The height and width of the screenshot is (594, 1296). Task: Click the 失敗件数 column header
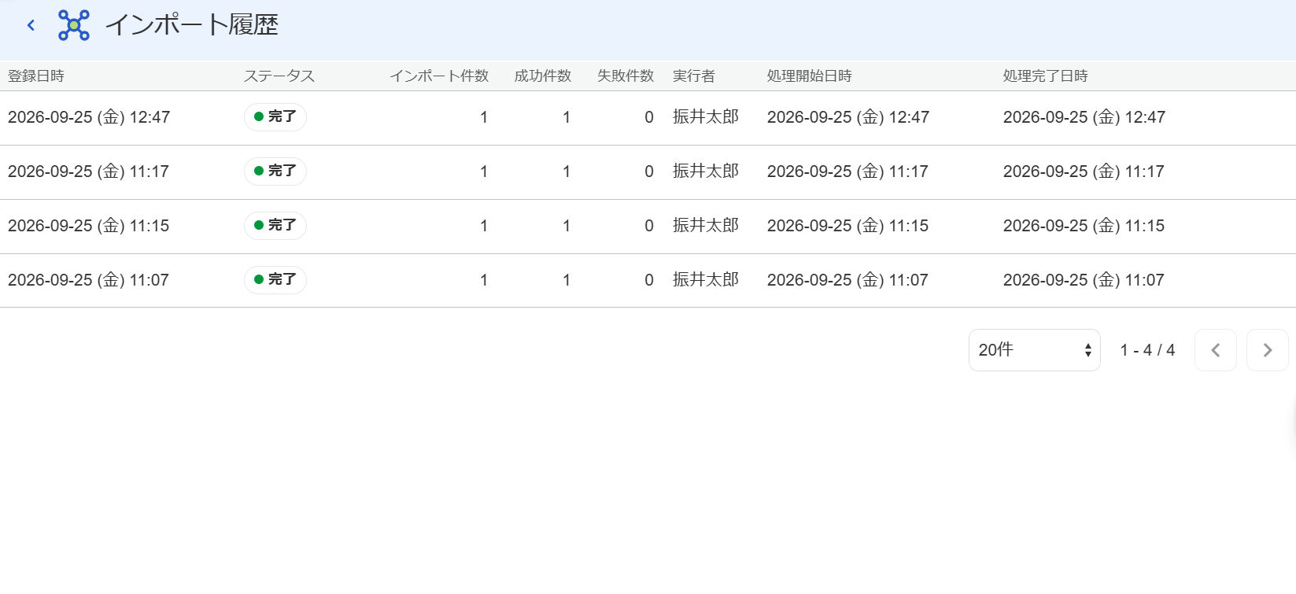click(626, 76)
